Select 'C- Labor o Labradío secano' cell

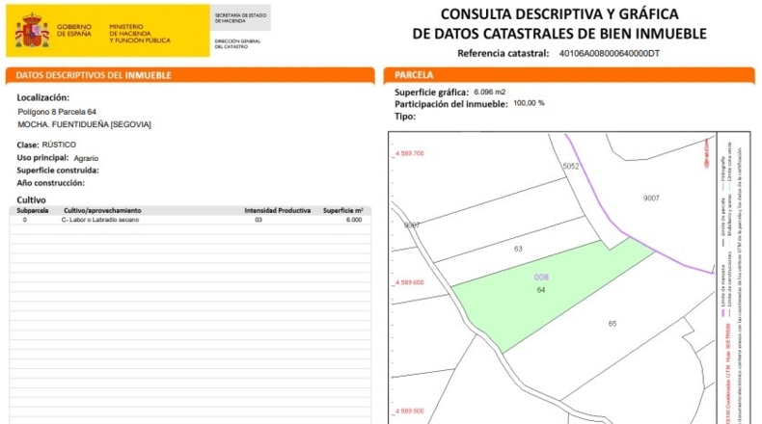tap(100, 220)
